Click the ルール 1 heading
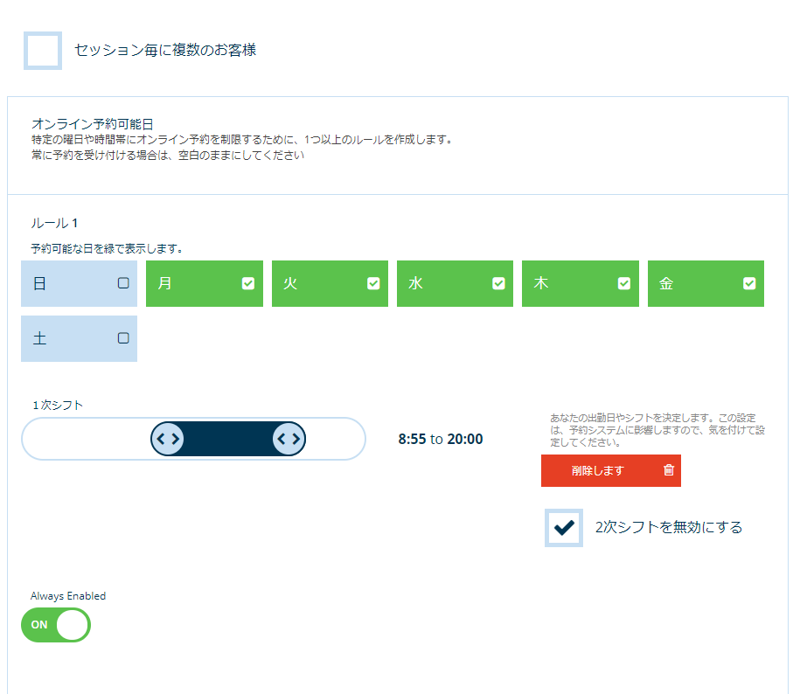 [54, 223]
